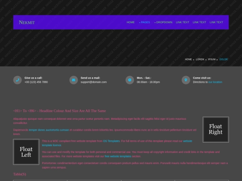Click the support@domain.com email text
This screenshot has height=181, width=242.
(94, 82)
